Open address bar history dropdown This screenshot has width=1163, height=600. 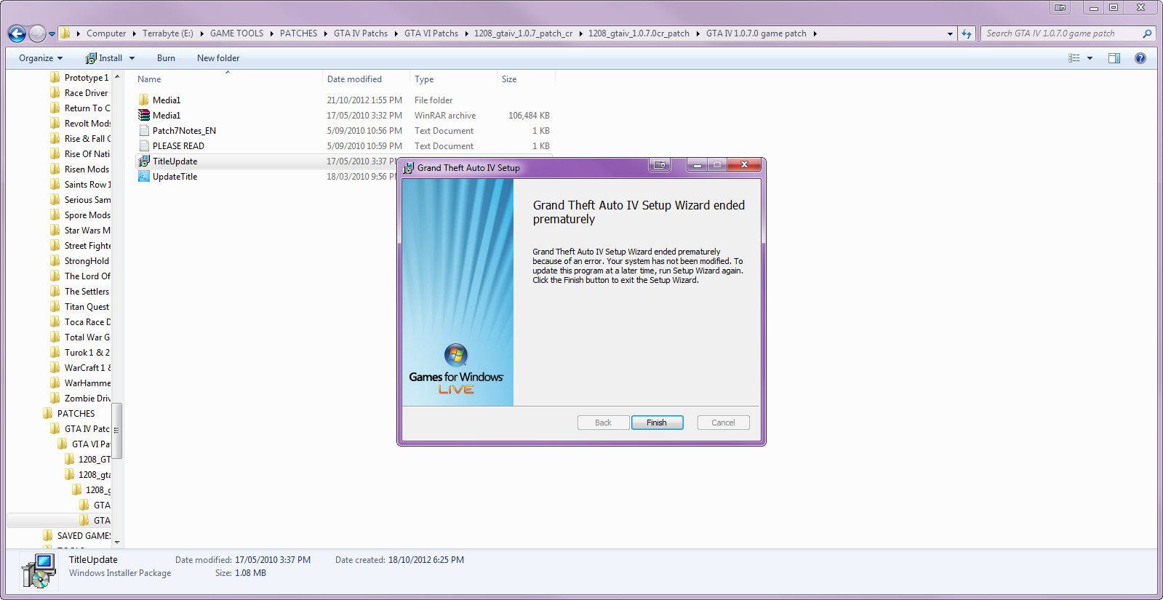point(950,33)
